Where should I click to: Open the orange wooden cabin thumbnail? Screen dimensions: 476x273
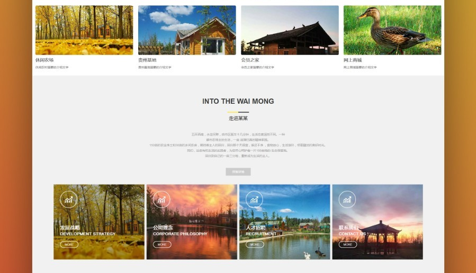tap(187, 30)
